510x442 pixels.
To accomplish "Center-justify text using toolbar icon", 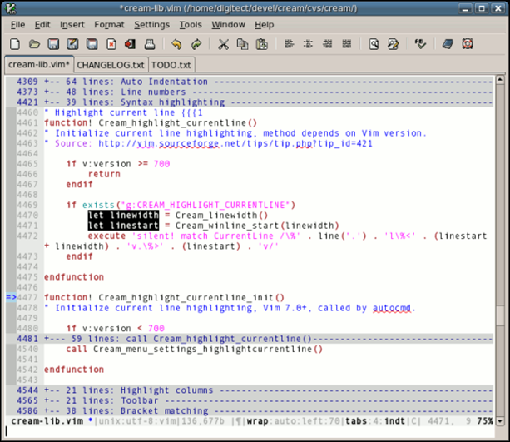I will pos(309,44).
